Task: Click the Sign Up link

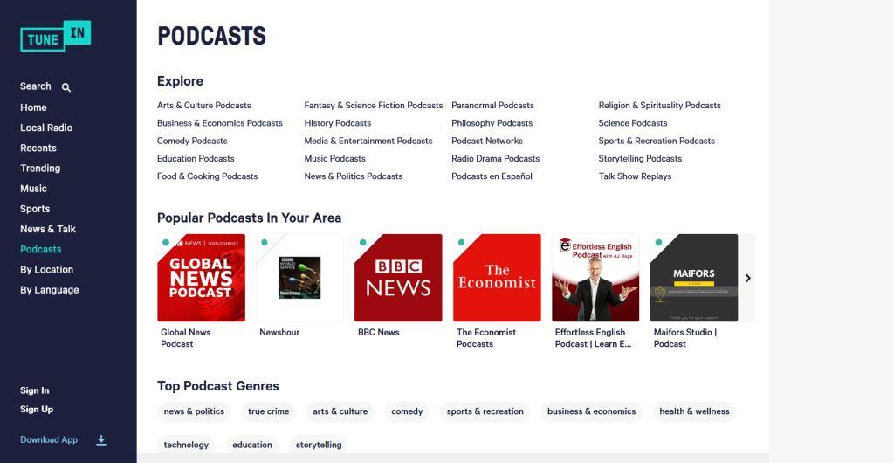Action: coord(37,410)
